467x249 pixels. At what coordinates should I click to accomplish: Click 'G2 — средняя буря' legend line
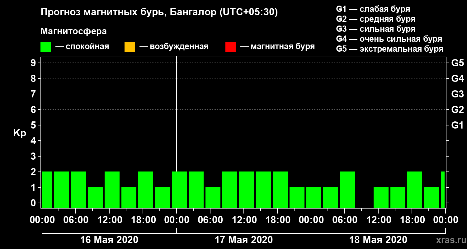(x=375, y=19)
